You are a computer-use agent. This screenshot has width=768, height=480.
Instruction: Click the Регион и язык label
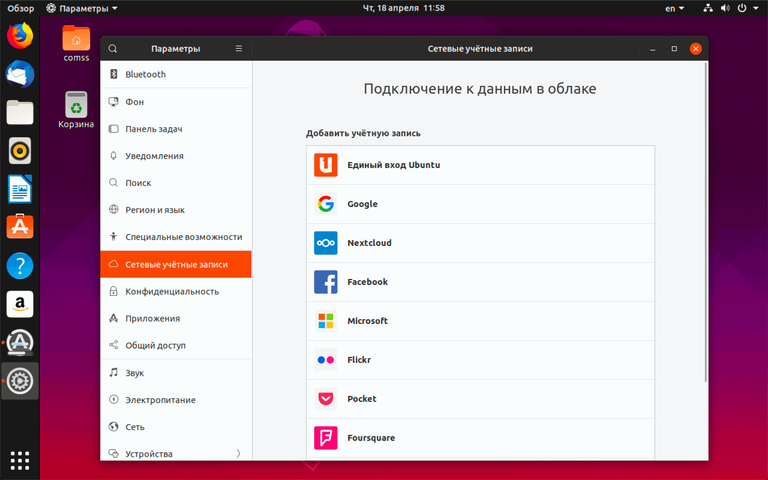pyautogui.click(x=155, y=210)
